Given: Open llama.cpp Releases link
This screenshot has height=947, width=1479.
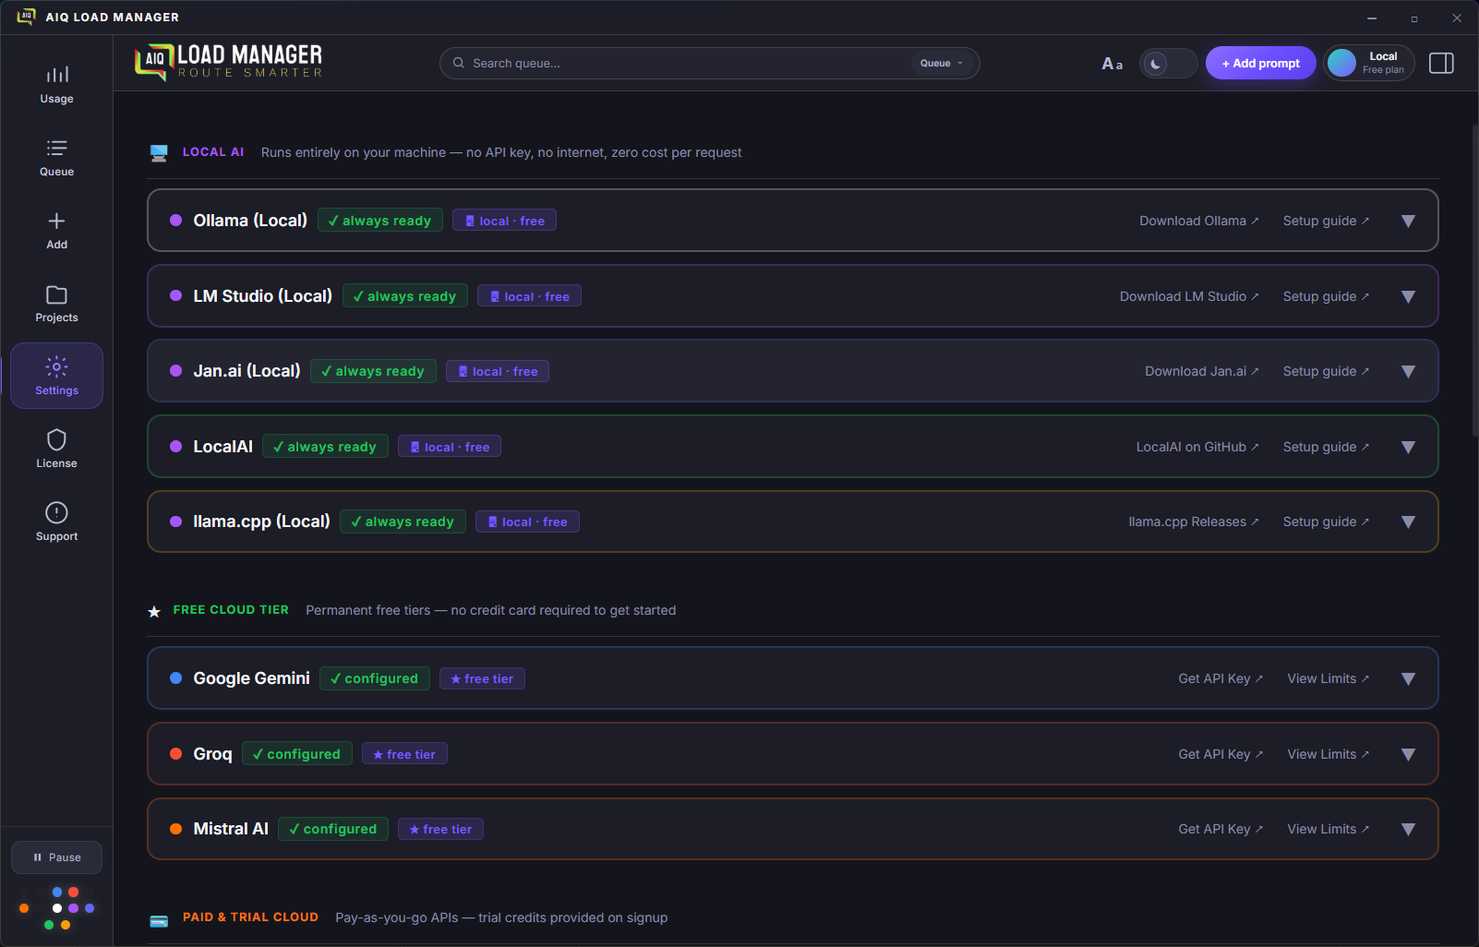Looking at the screenshot, I should point(1193,521).
